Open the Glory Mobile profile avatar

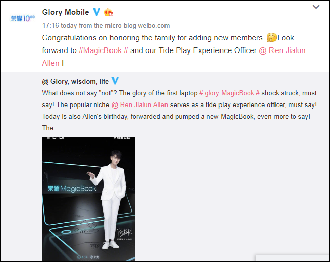pos(23,18)
